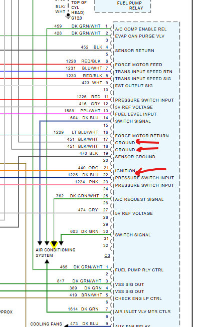The image size is (221, 327).
Task: Click "SWITCH SIGNAL" at pin 30
Action: 133,235
